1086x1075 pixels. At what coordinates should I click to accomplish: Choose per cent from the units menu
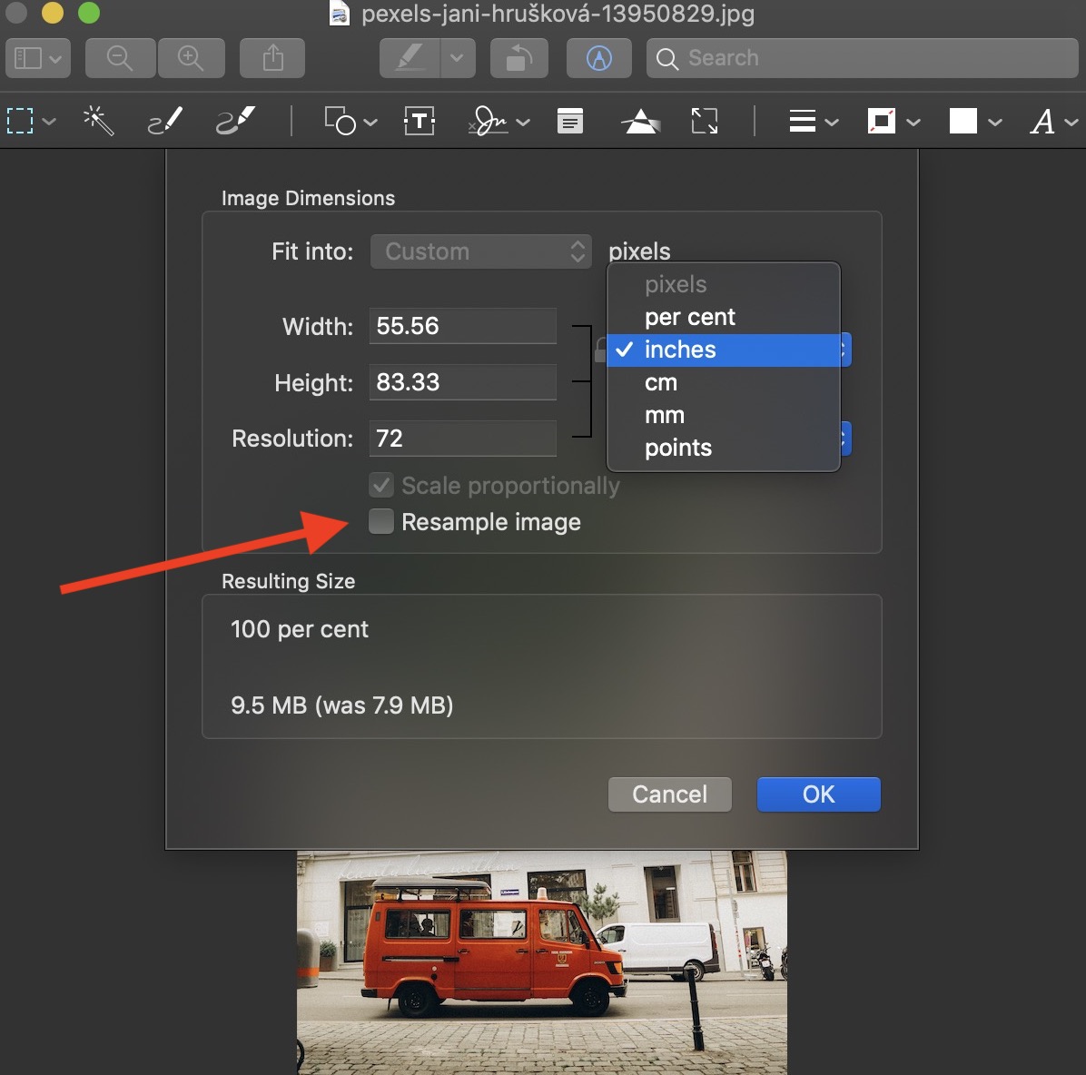point(723,317)
